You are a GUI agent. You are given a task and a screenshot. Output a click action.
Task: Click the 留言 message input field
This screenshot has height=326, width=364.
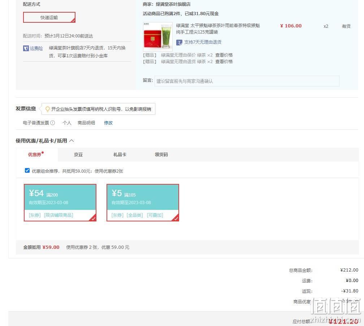tap(247, 81)
